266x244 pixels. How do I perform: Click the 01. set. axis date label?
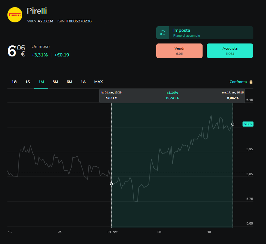click(113, 232)
